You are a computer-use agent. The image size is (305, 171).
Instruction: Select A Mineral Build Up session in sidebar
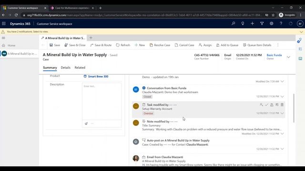(x=20, y=54)
